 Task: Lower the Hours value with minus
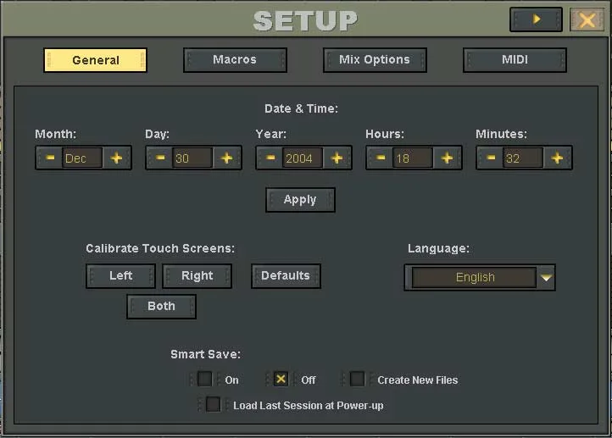coord(381,158)
